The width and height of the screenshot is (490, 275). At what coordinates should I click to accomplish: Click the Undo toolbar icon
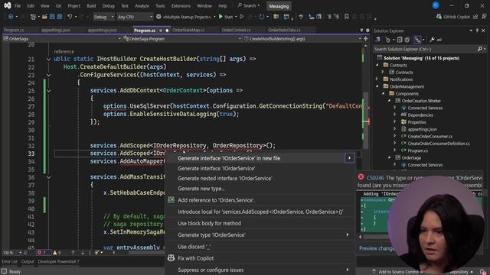tap(70, 17)
